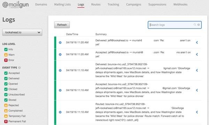
Task: Go to the Suppressions tab
Action: pyautogui.click(x=157, y=5)
